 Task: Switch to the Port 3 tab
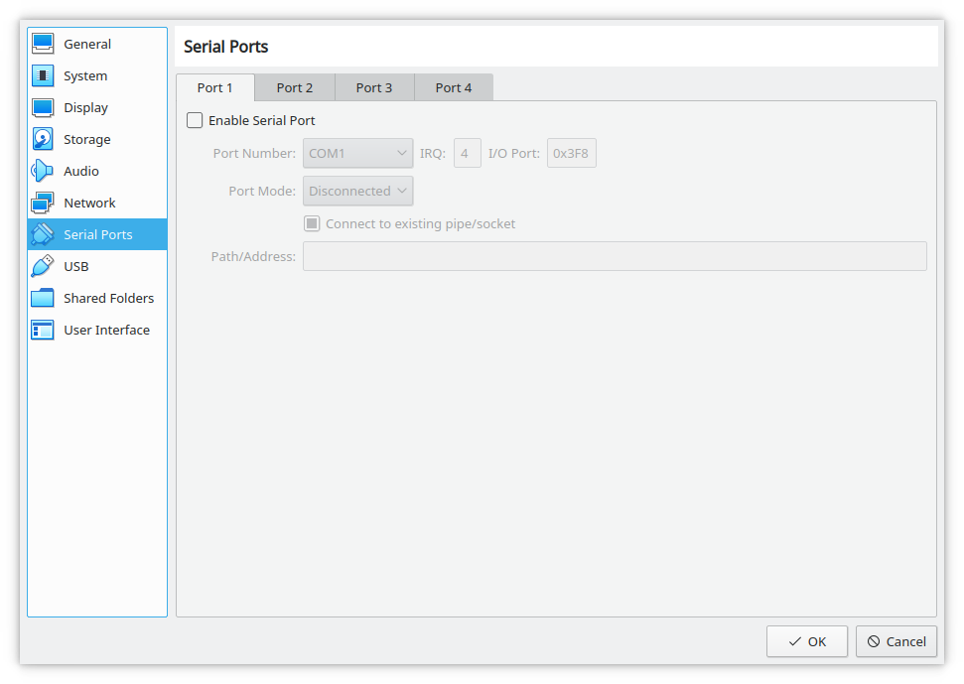tap(374, 88)
